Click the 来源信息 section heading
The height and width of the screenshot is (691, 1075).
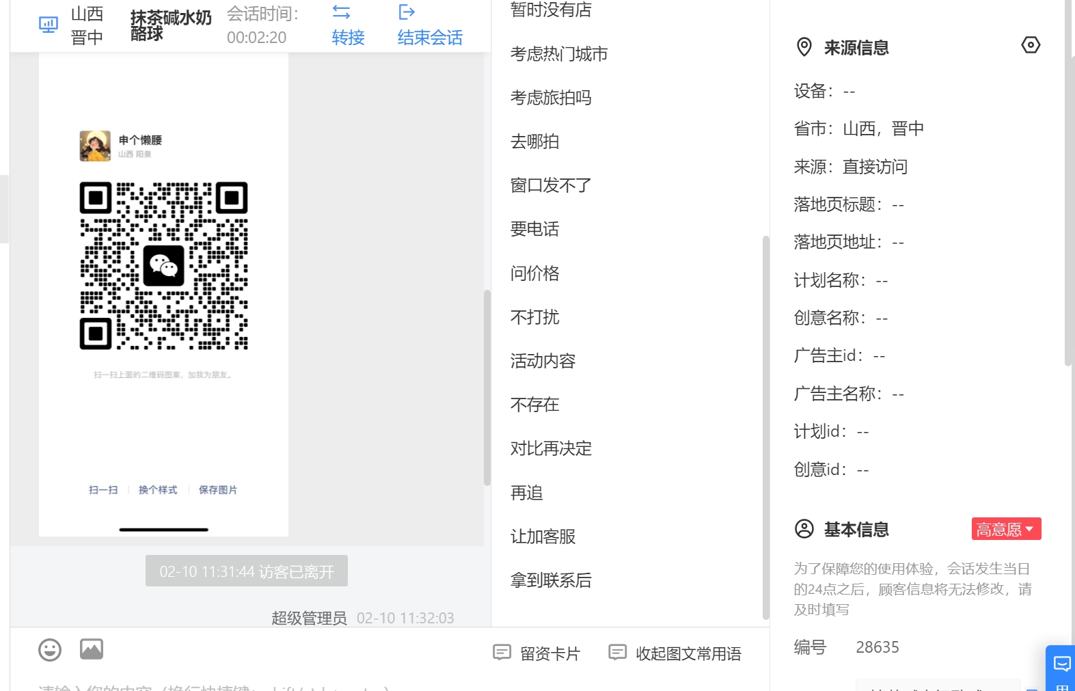click(x=856, y=48)
